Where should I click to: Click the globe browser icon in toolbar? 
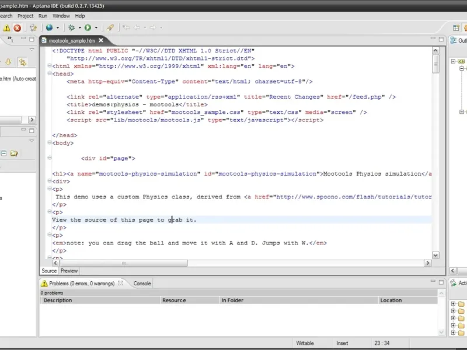pos(49,27)
